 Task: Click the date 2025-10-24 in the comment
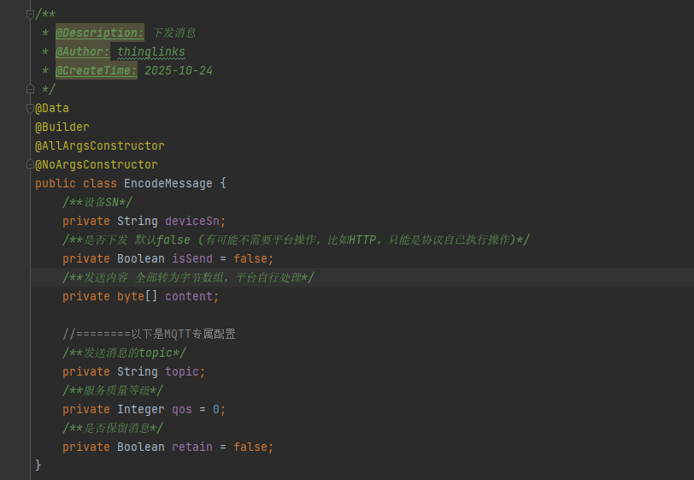[178, 70]
